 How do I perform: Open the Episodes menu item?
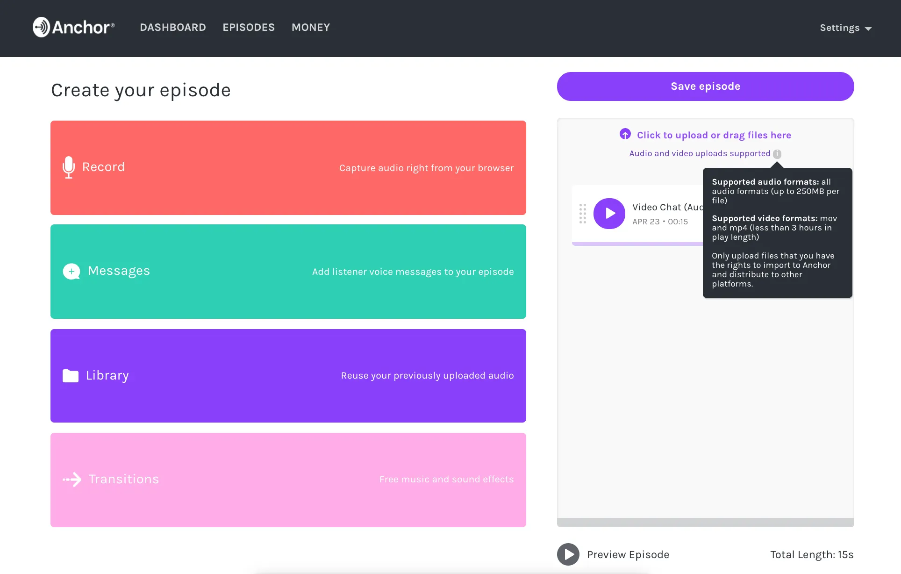point(249,28)
